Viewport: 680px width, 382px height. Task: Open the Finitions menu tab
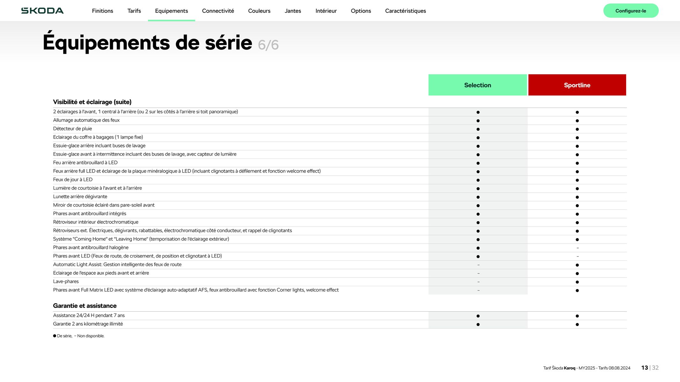click(102, 11)
